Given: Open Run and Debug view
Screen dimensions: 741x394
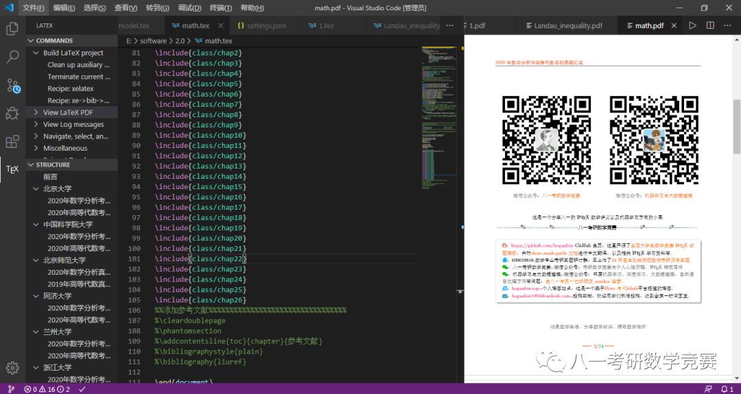Looking at the screenshot, I should pyautogui.click(x=12, y=113).
